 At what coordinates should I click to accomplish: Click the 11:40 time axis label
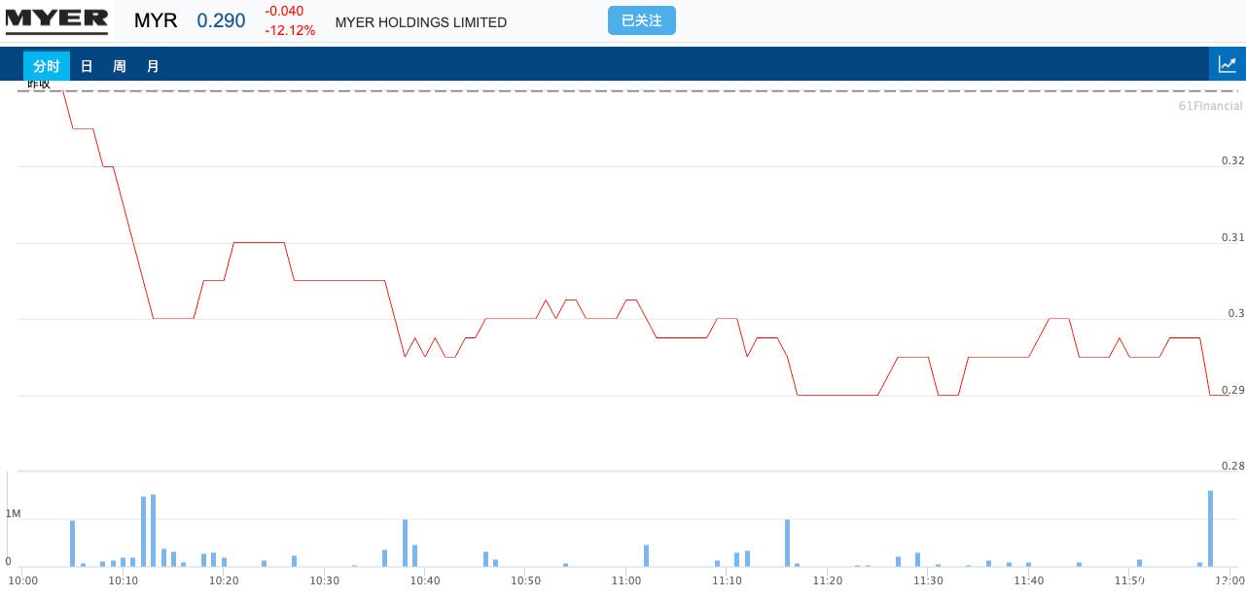click(x=1029, y=580)
